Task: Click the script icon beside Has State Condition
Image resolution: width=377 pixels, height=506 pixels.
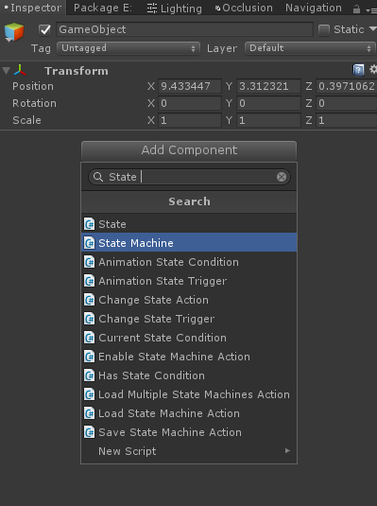Action: coord(90,375)
